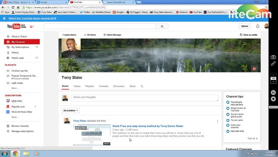Viewport: 278px width, 157px height.
Task: Switch to the About tab
Action: [x=132, y=86]
